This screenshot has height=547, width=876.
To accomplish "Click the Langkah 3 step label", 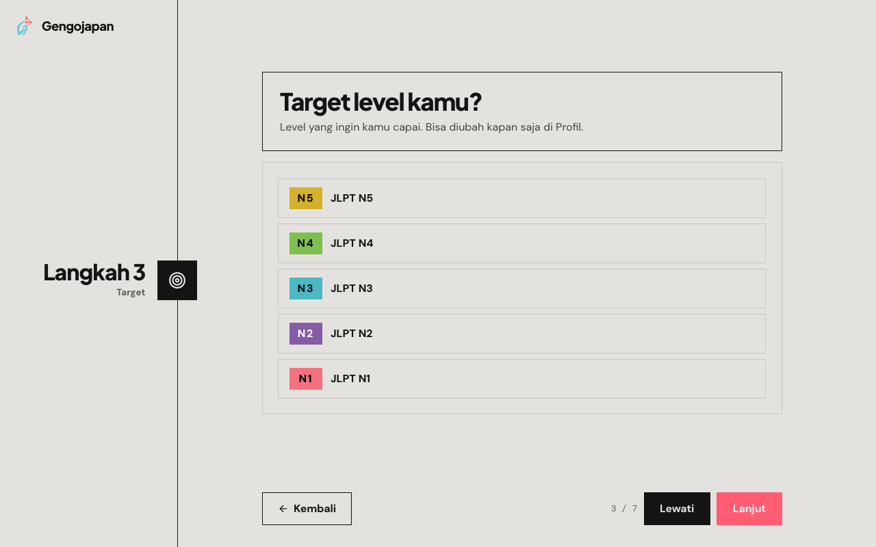I will pos(94,272).
